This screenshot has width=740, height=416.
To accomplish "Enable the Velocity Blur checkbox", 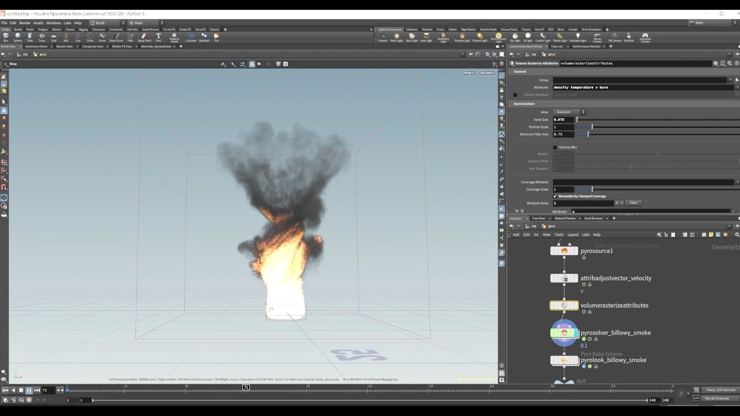I will [x=556, y=147].
